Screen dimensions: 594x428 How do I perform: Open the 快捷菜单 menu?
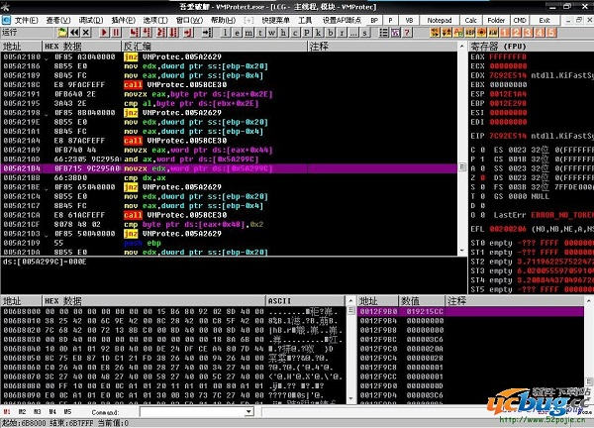tap(275, 20)
